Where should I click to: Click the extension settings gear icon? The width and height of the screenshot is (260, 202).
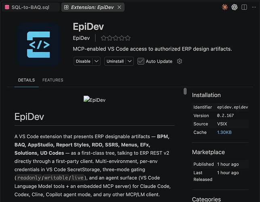coord(179,61)
